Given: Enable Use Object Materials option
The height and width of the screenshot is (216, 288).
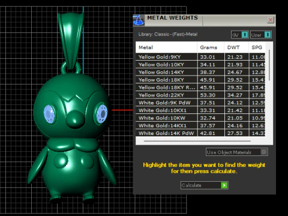Looking at the screenshot, I should click(x=264, y=152).
